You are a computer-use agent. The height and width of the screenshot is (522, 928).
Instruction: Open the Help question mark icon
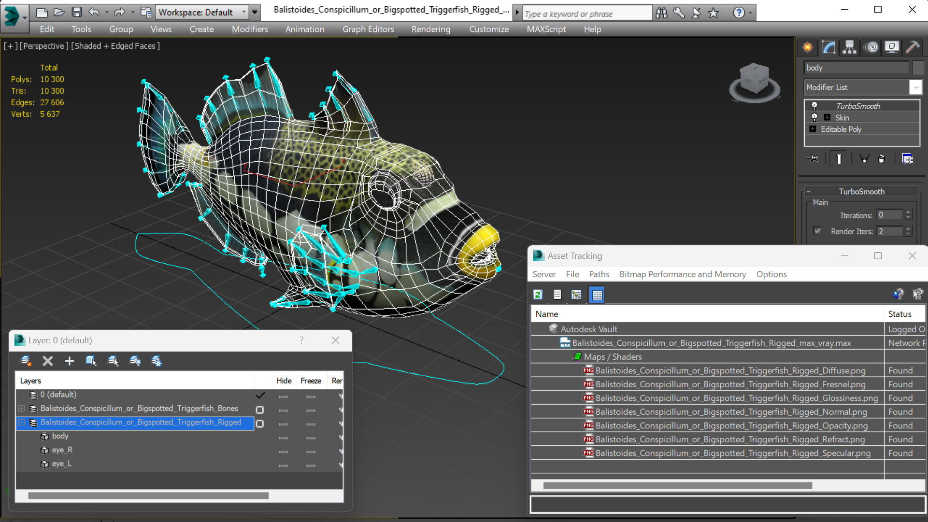pyautogui.click(x=739, y=13)
